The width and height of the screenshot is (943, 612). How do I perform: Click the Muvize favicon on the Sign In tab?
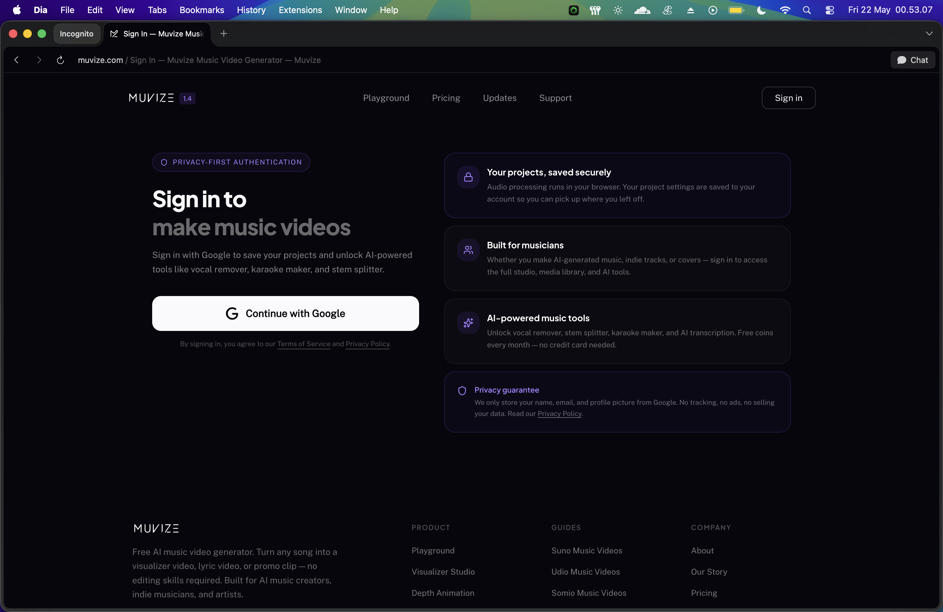[114, 34]
